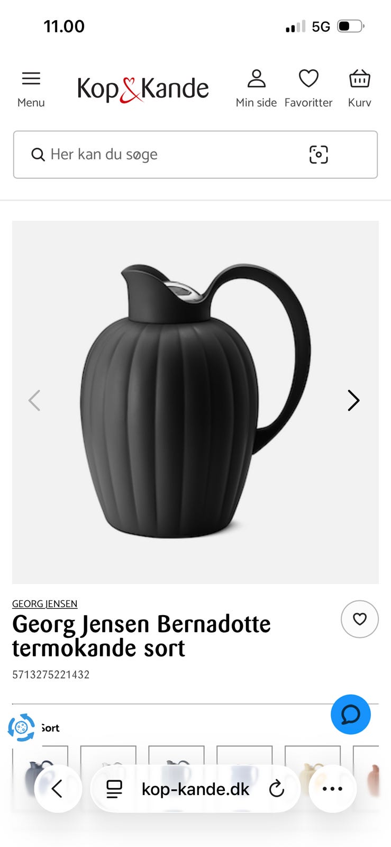Image resolution: width=391 pixels, height=847 pixels.
Task: Open the GEORG JENSEN brand link
Action: pyautogui.click(x=45, y=603)
